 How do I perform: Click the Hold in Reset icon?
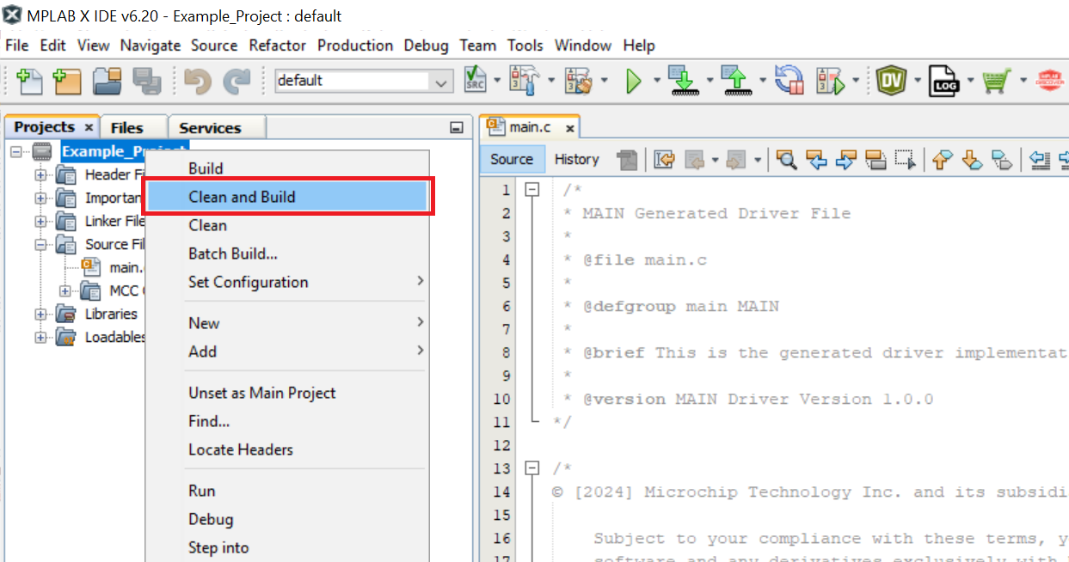(788, 81)
